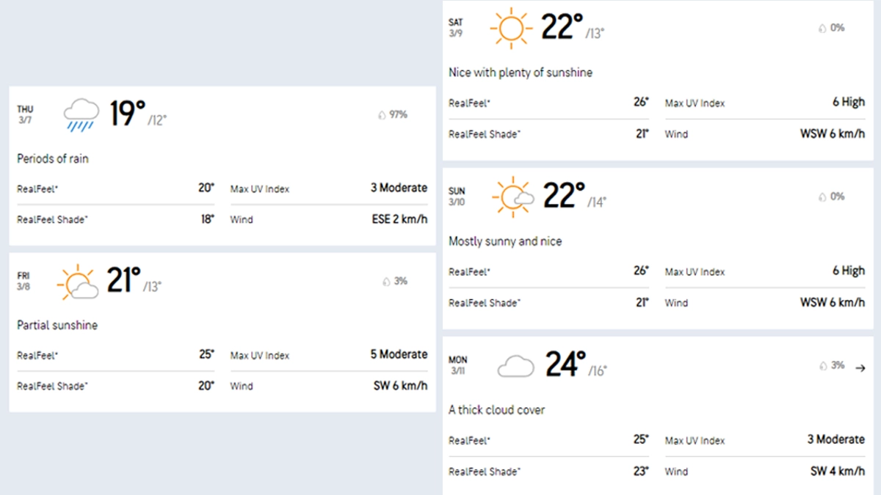Image resolution: width=881 pixels, height=495 pixels.
Task: Click 'A thick cloud cover' text
Action: [497, 410]
